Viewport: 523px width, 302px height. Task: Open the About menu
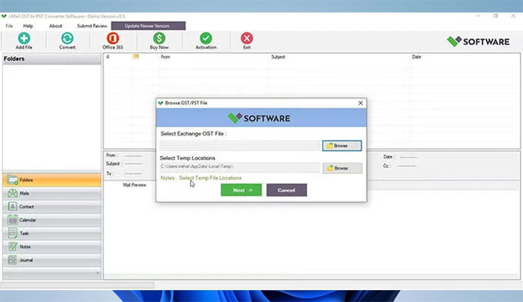56,26
